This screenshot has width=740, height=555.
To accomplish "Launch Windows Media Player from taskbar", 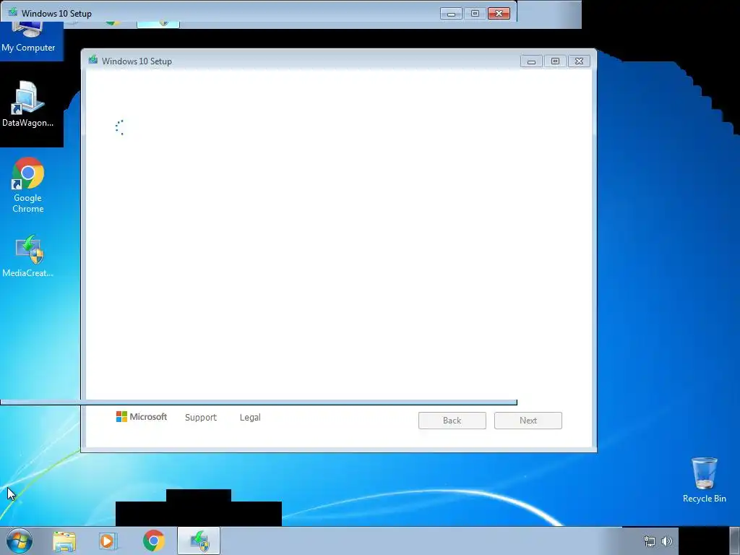I will (108, 541).
